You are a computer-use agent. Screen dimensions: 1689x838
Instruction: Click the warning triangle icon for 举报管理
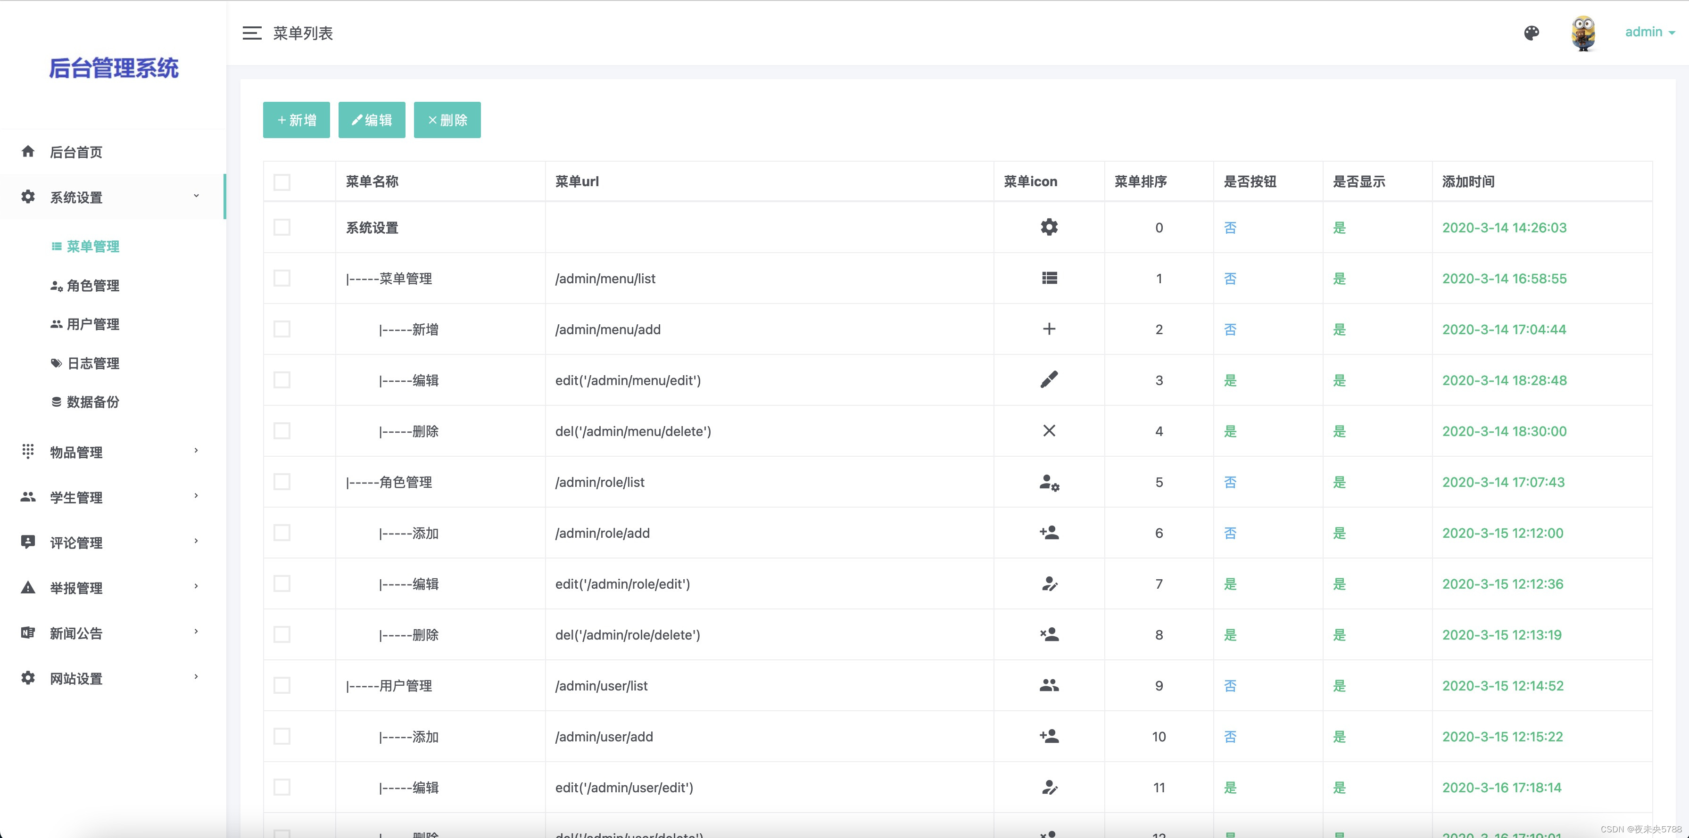[27, 588]
